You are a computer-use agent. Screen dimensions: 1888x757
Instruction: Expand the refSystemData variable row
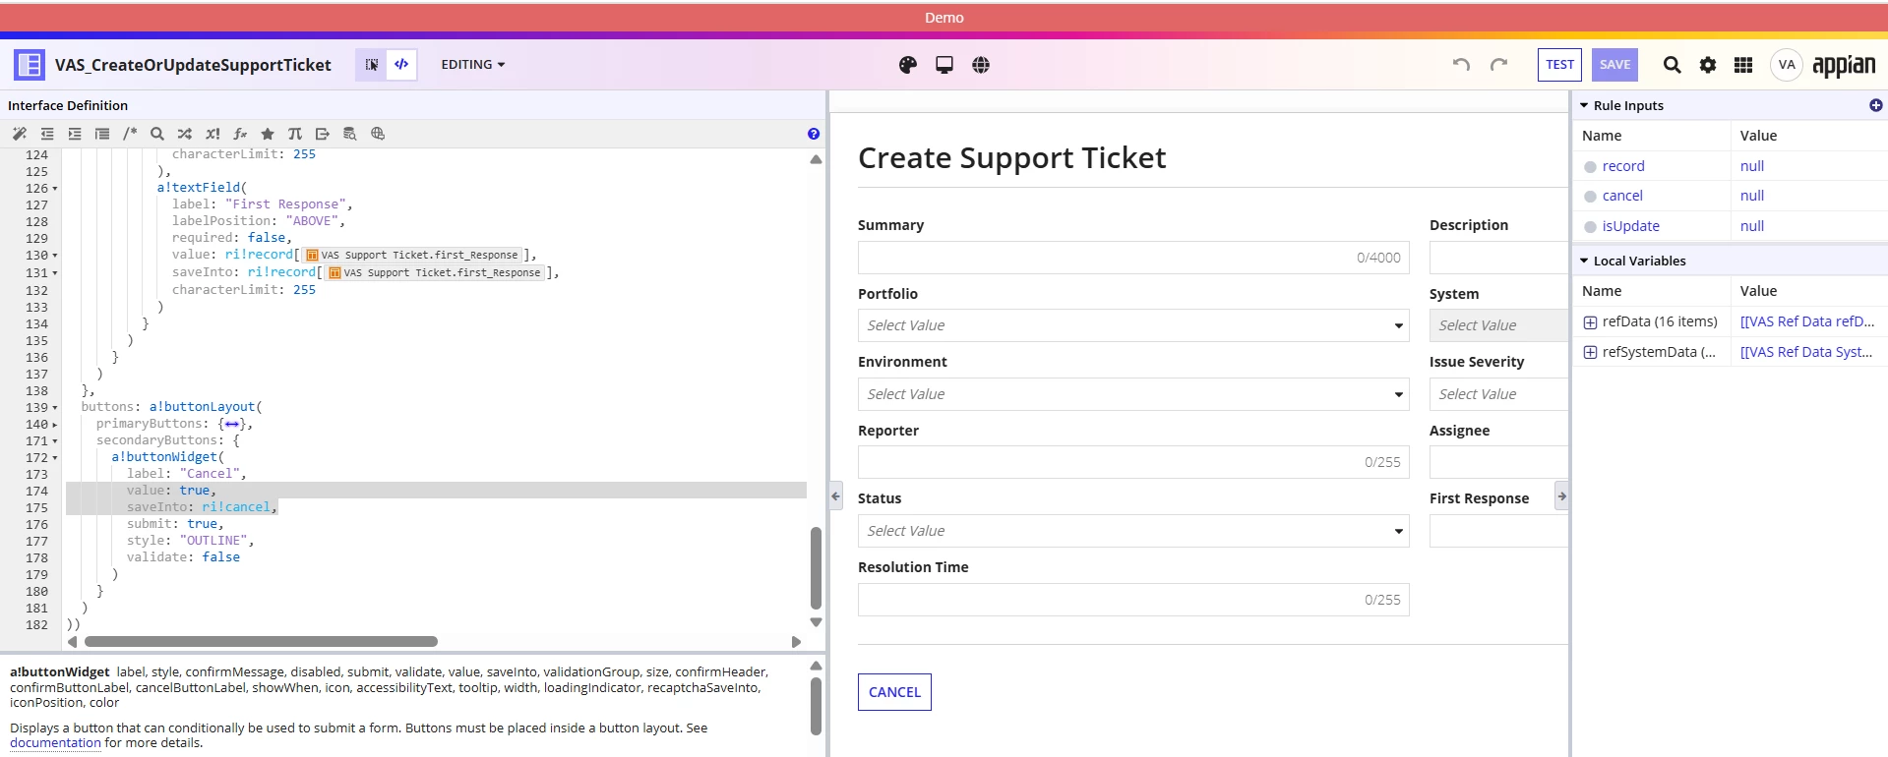coord(1590,352)
